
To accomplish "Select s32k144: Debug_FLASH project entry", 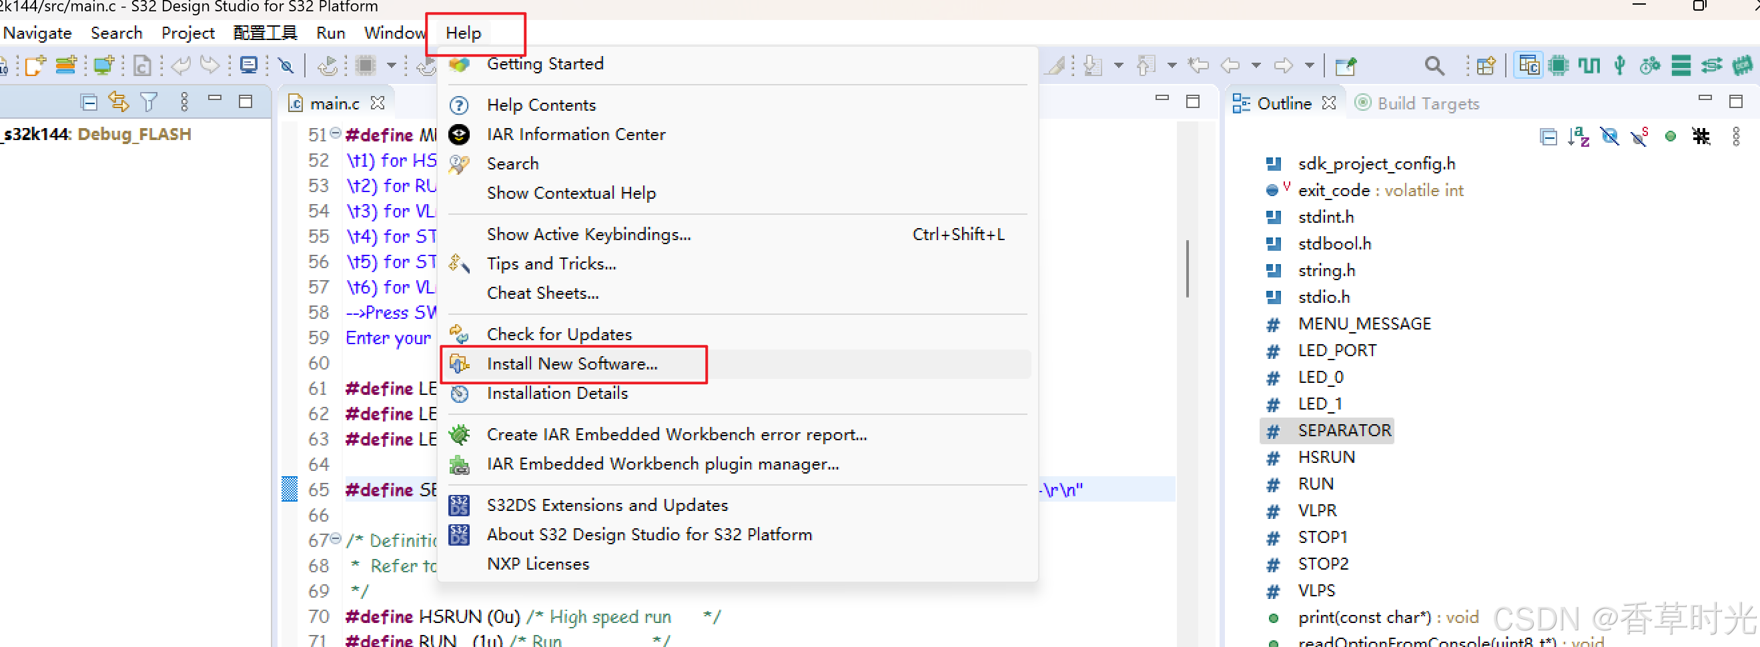I will (x=97, y=134).
